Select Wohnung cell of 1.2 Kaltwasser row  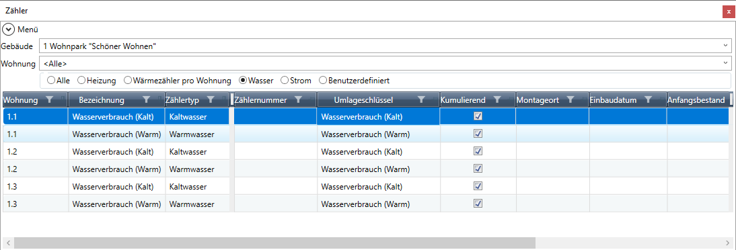(36, 151)
